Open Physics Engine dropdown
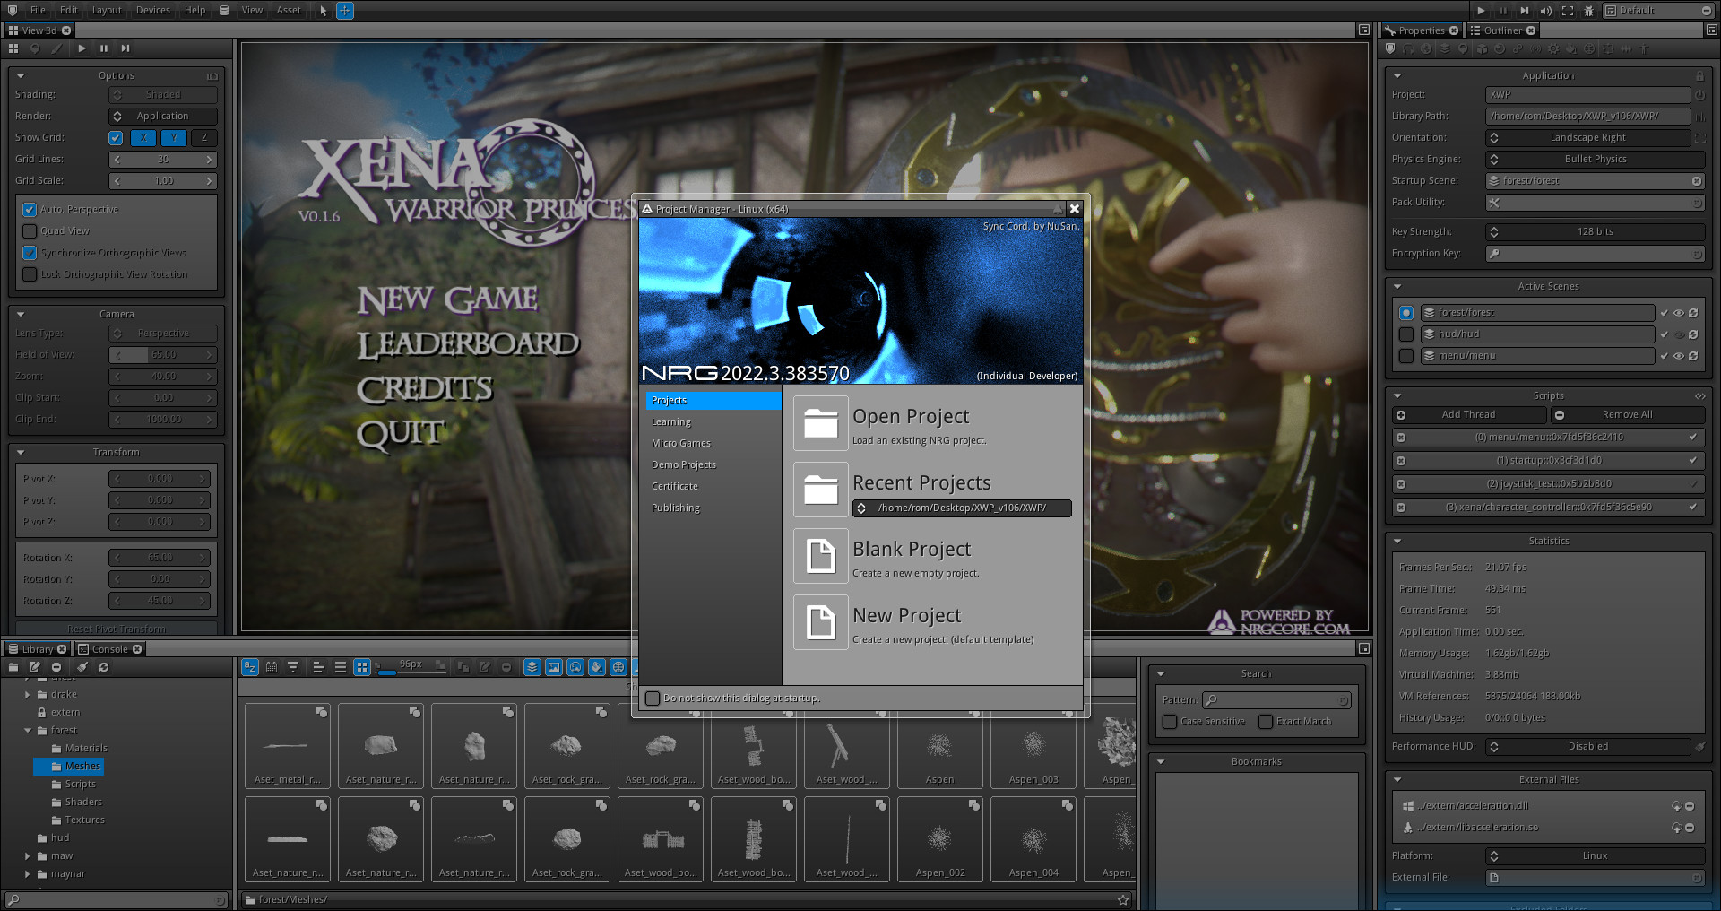The height and width of the screenshot is (911, 1721). [x=1595, y=160]
